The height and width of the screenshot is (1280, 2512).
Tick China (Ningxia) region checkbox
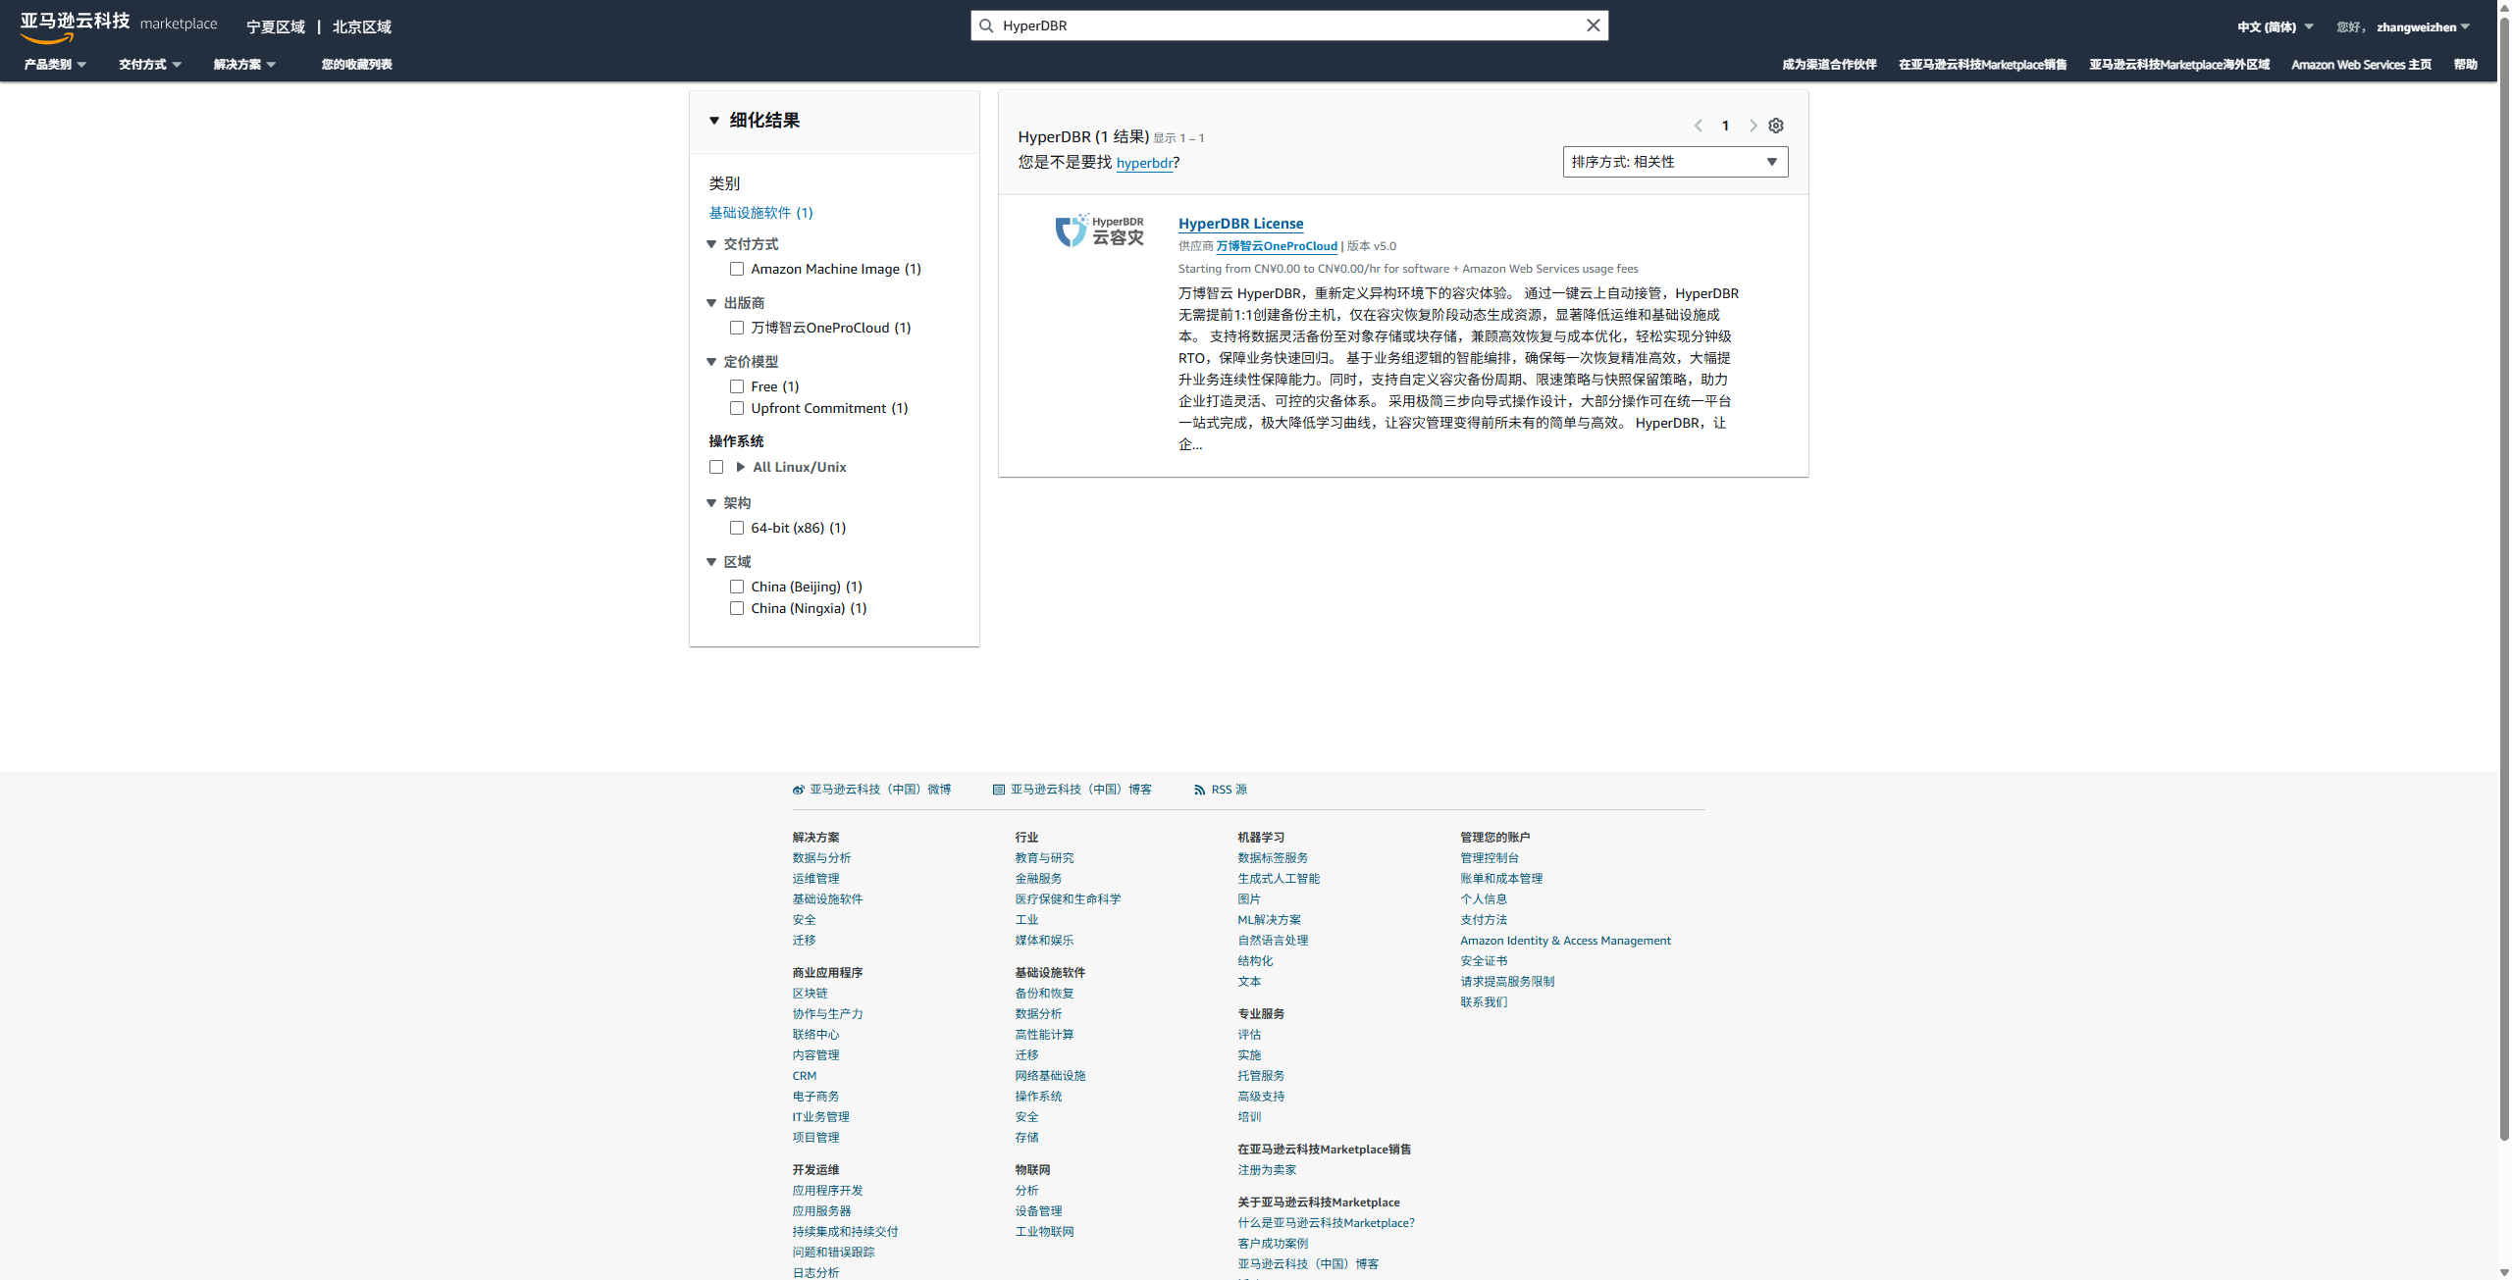click(736, 608)
